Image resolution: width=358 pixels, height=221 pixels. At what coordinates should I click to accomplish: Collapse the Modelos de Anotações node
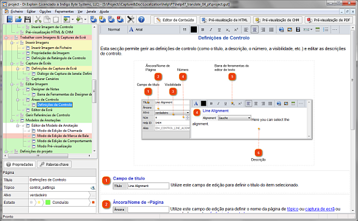(12, 120)
